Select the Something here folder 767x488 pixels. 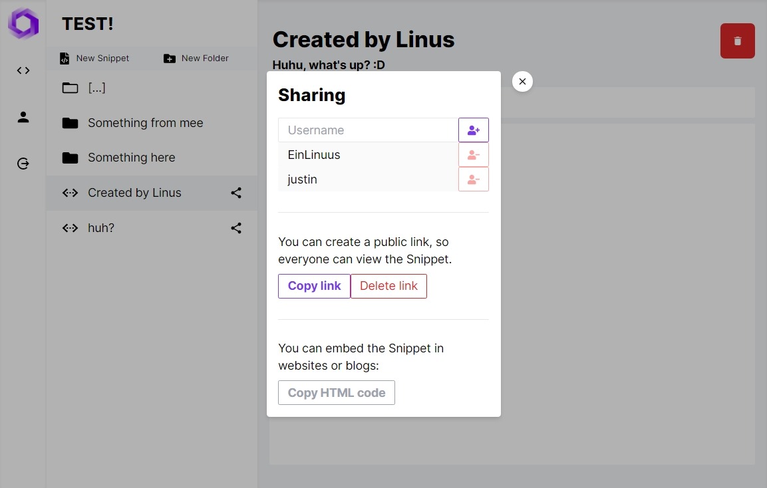(131, 158)
